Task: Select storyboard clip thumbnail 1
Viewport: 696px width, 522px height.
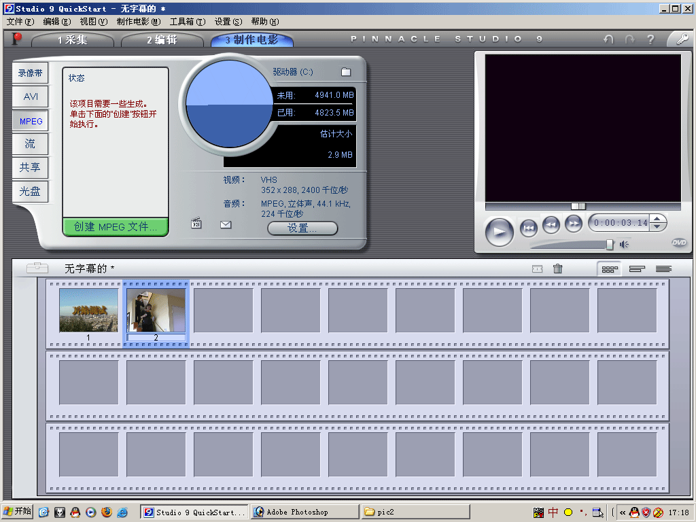Action: [x=89, y=310]
